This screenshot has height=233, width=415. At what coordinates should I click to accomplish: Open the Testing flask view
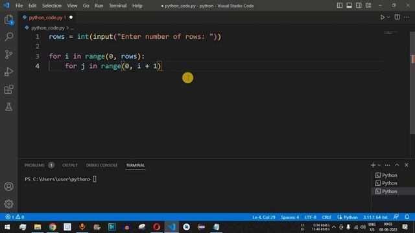(8, 107)
